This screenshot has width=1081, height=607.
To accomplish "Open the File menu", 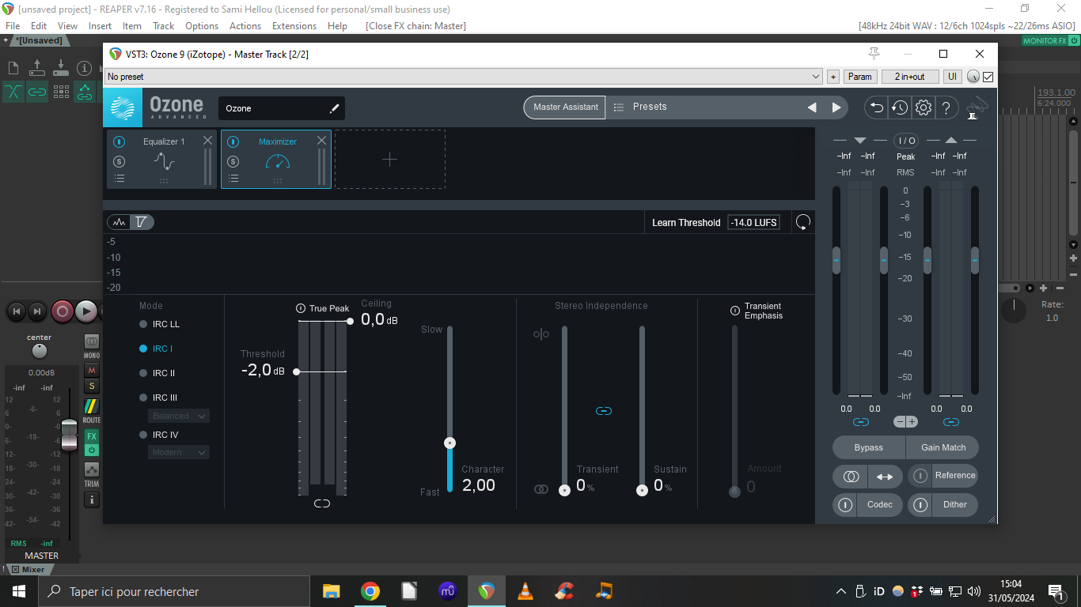I will [x=13, y=26].
